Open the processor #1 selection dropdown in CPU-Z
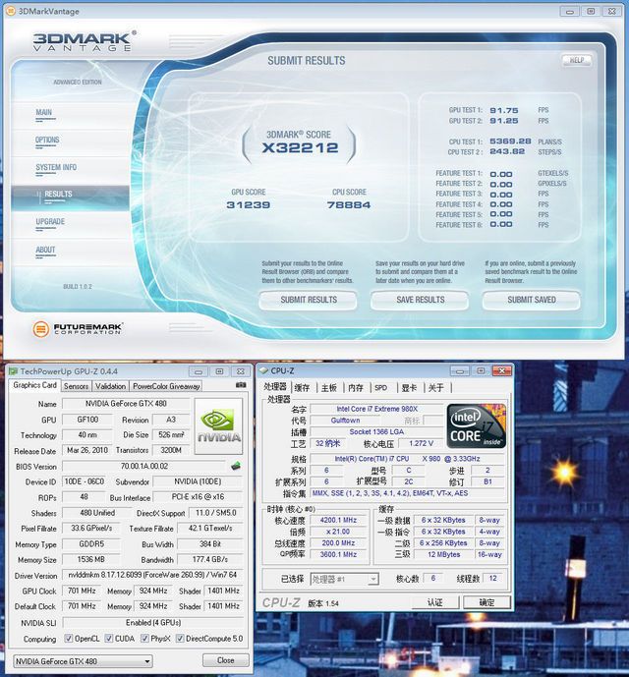 click(x=344, y=579)
